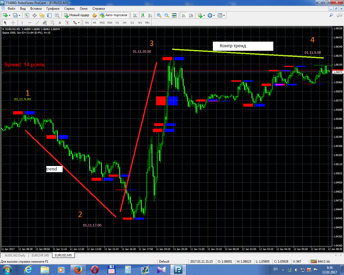Open the community chat bubbles icon
Image resolution: width=344 pixels, height=275 pixels.
coord(339,15)
